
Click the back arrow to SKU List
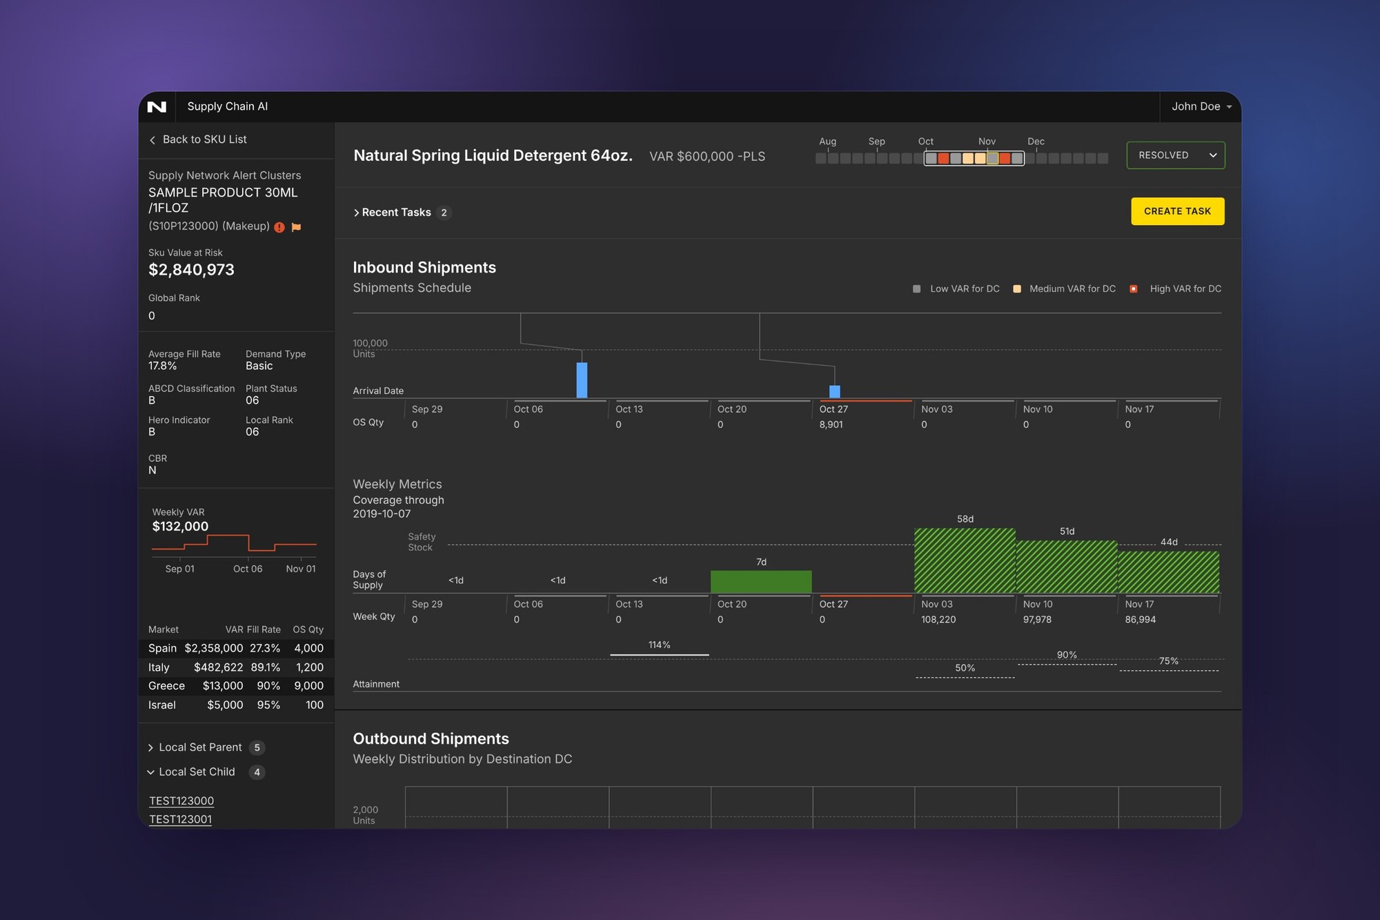click(x=152, y=140)
